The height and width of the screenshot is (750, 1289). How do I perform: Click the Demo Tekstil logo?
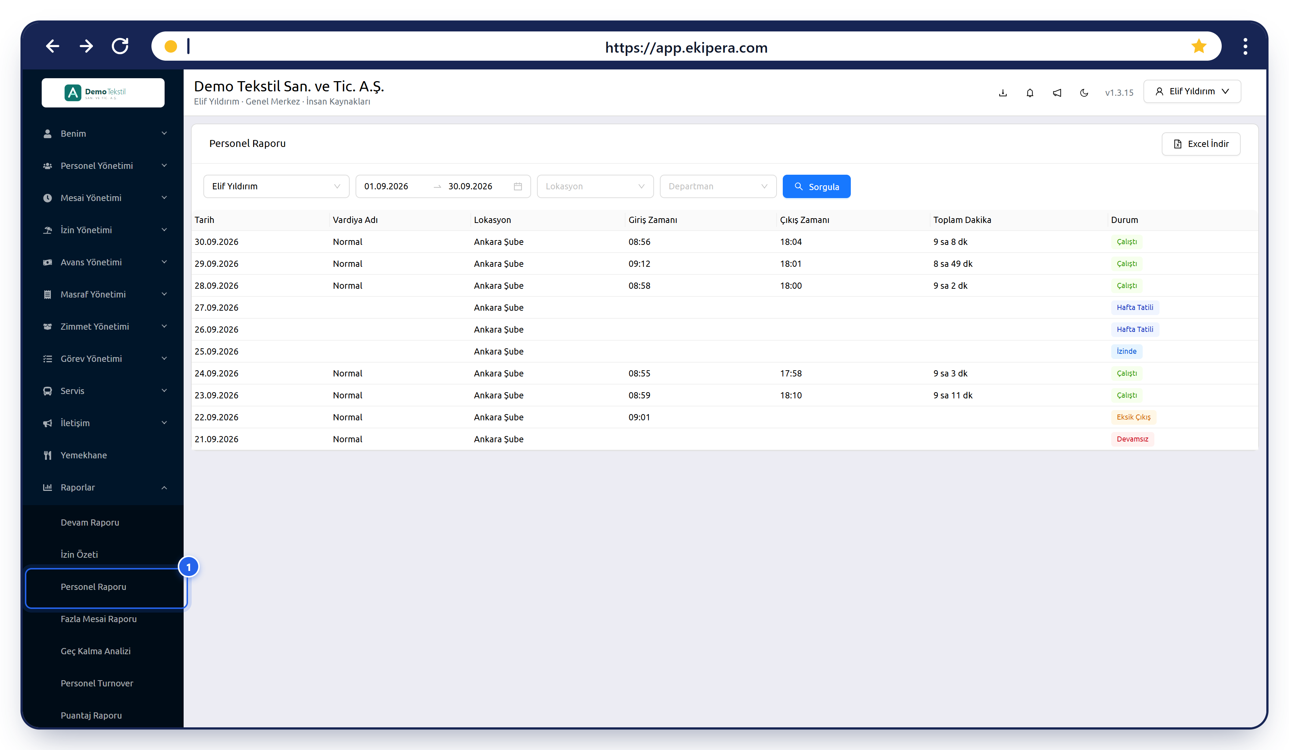point(103,92)
